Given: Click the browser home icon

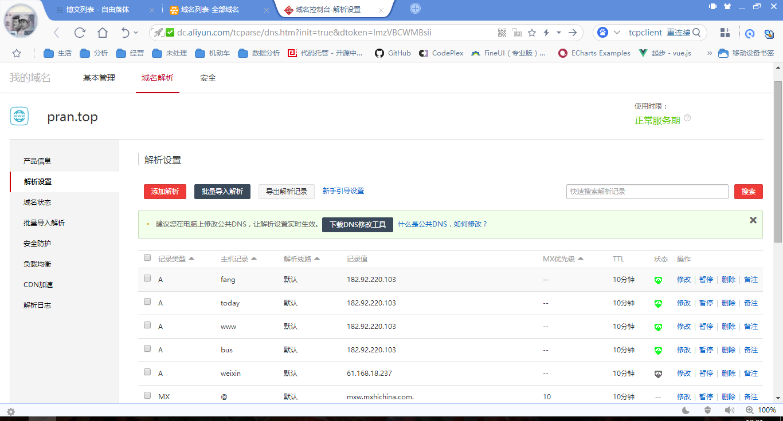Looking at the screenshot, I should pos(102,33).
